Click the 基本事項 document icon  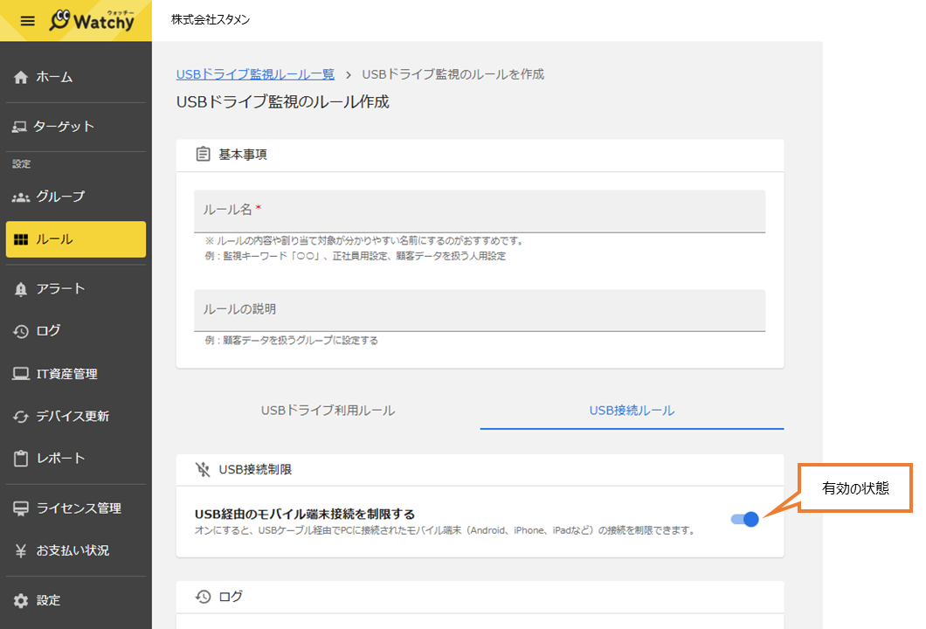coord(204,154)
